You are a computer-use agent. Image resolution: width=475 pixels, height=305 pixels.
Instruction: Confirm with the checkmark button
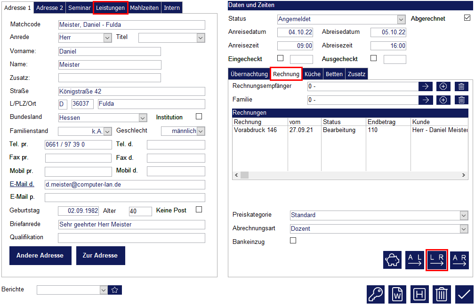[x=464, y=294]
